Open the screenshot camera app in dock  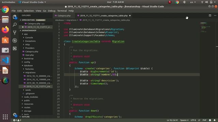point(5,50)
